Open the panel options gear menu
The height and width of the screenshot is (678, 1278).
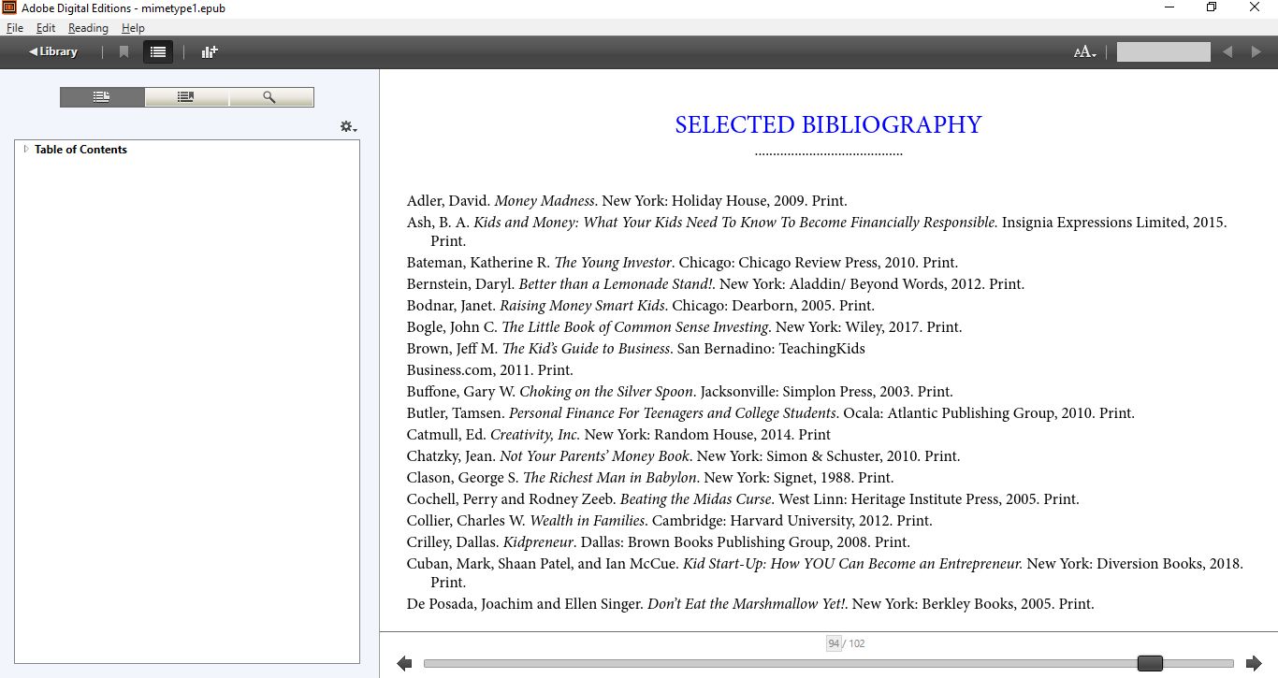coord(348,126)
